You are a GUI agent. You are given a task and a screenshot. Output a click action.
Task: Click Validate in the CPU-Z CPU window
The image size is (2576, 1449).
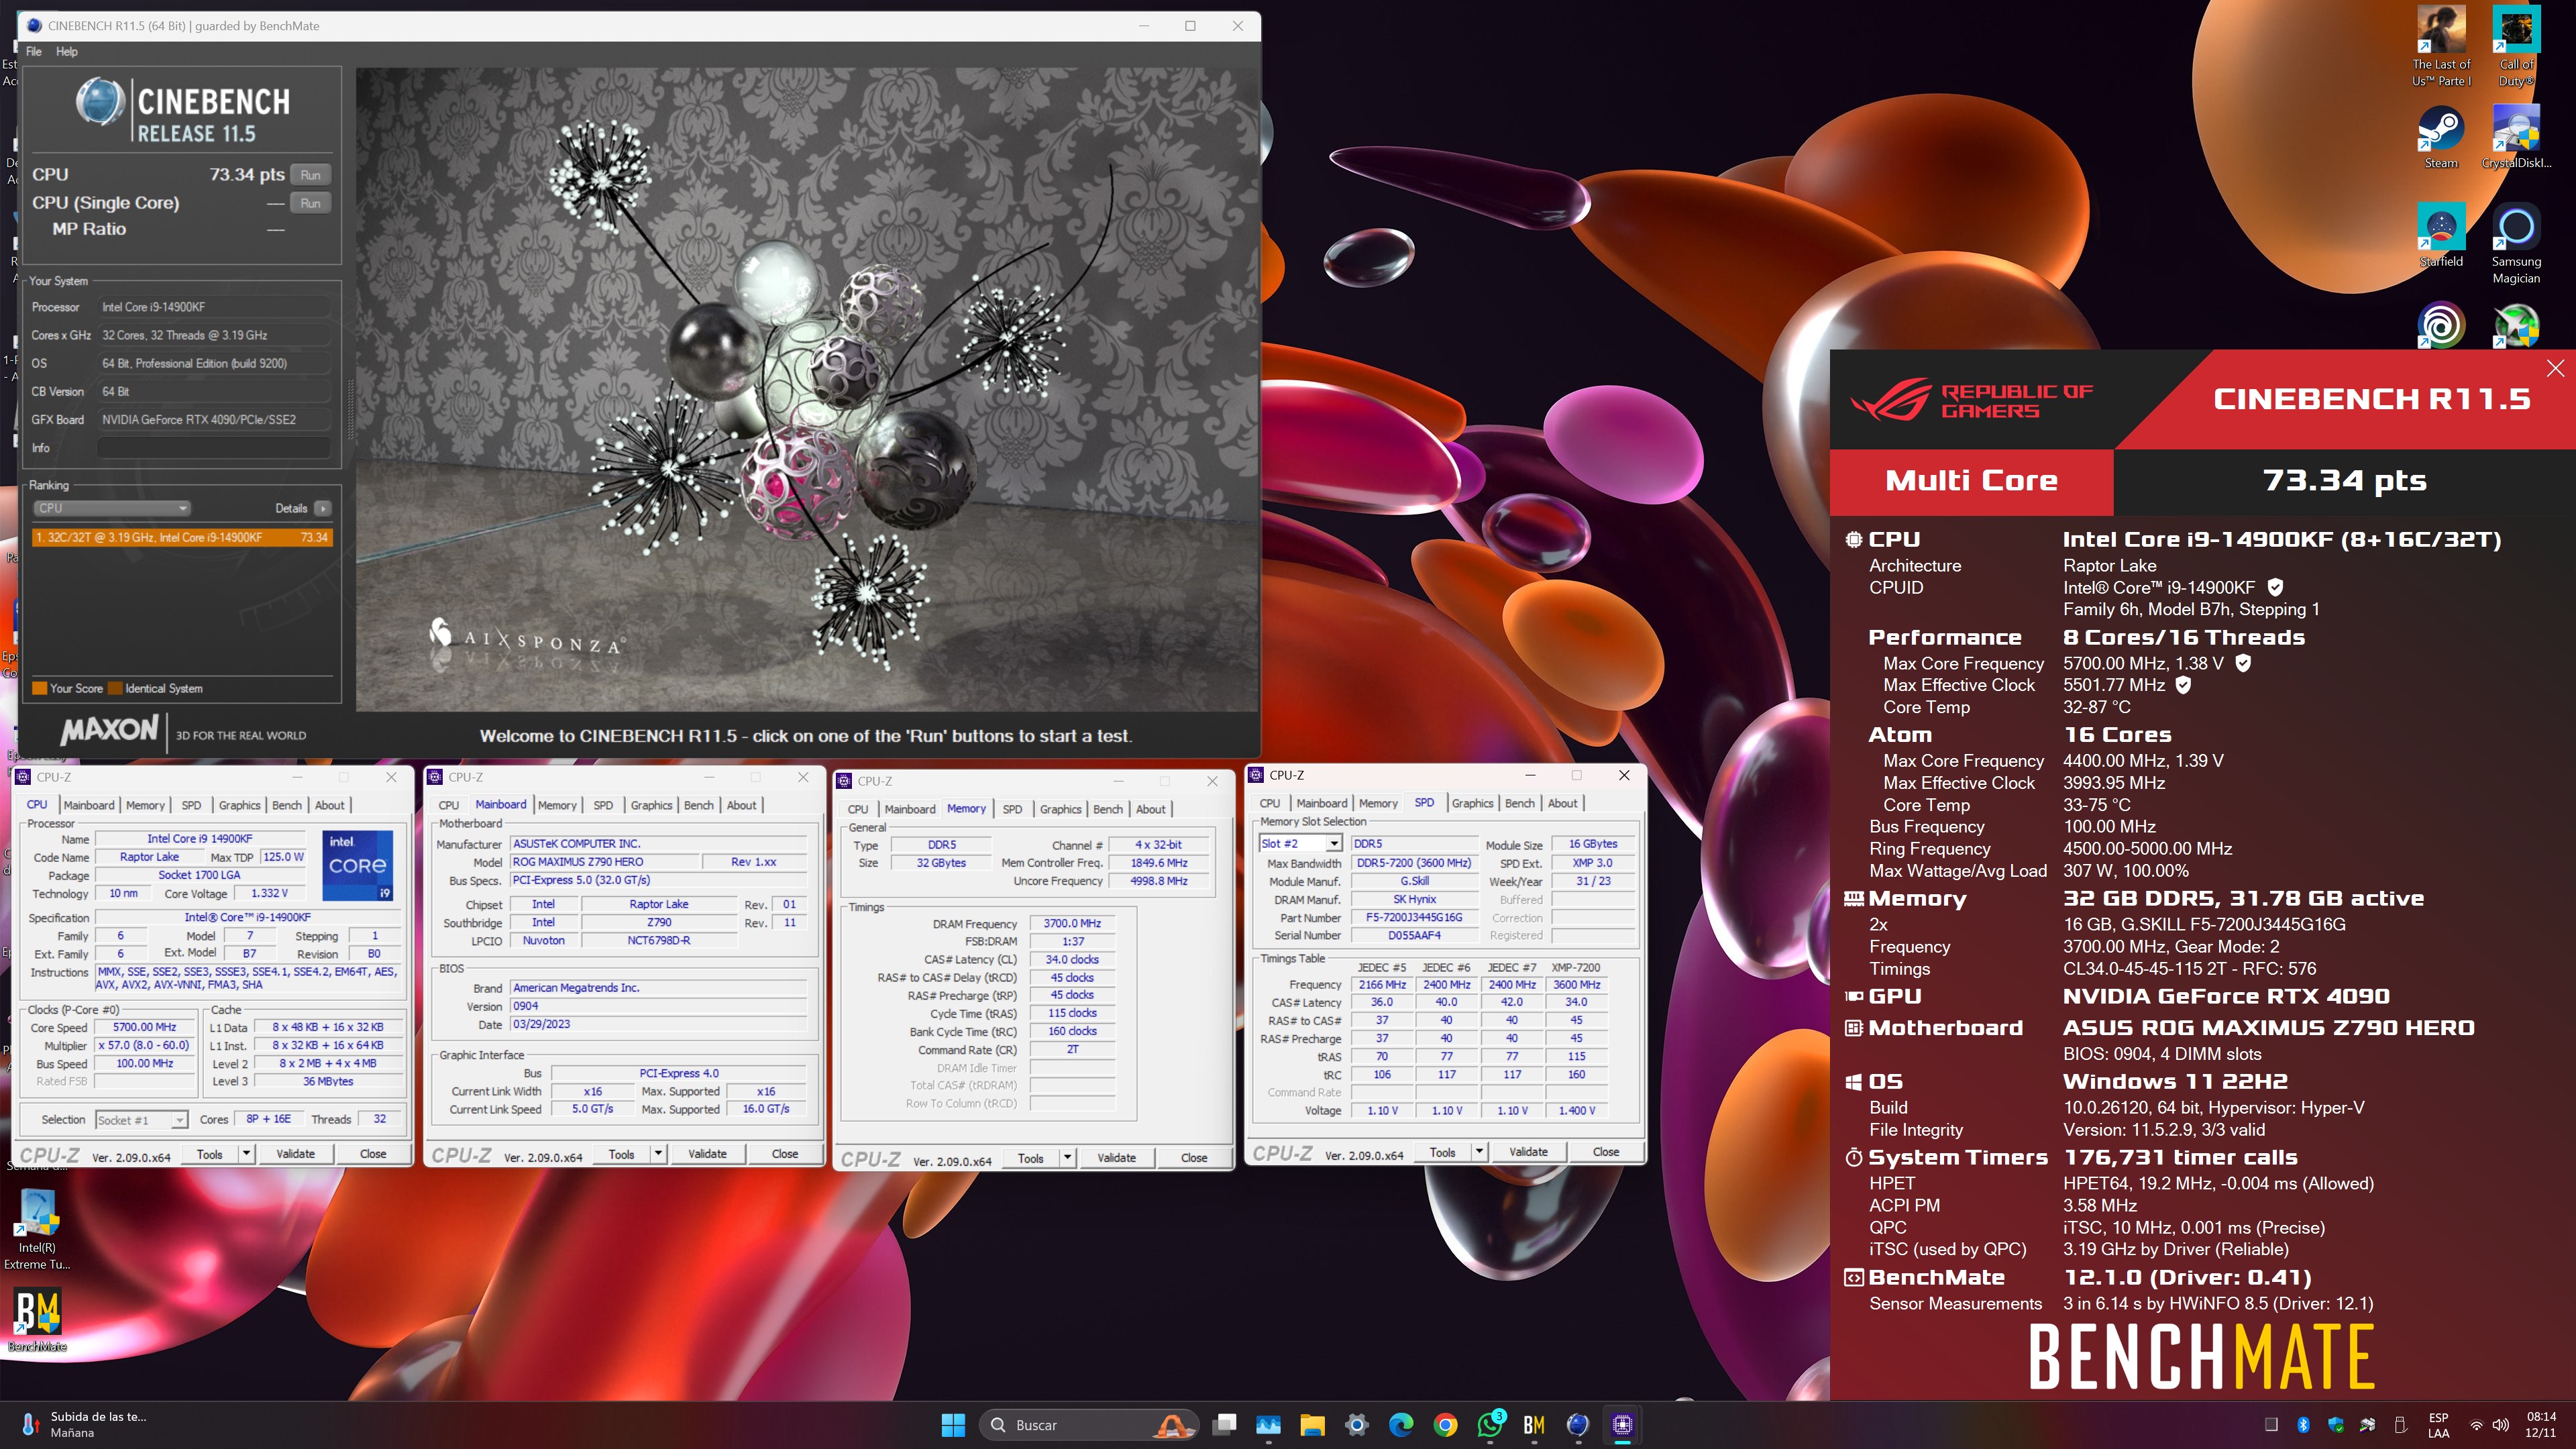tap(295, 1153)
